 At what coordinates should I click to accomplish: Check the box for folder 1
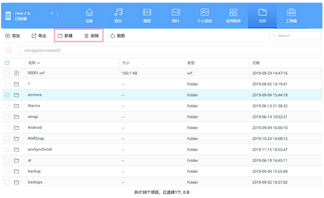[x=7, y=84]
